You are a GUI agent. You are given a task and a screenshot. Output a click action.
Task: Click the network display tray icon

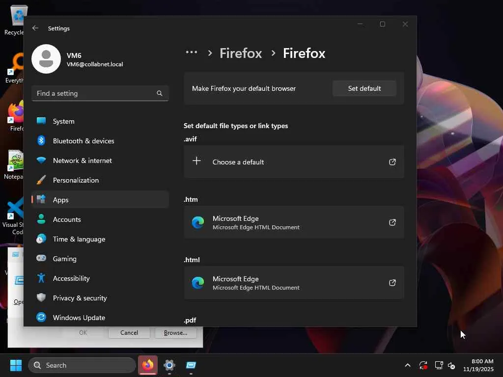click(x=439, y=365)
